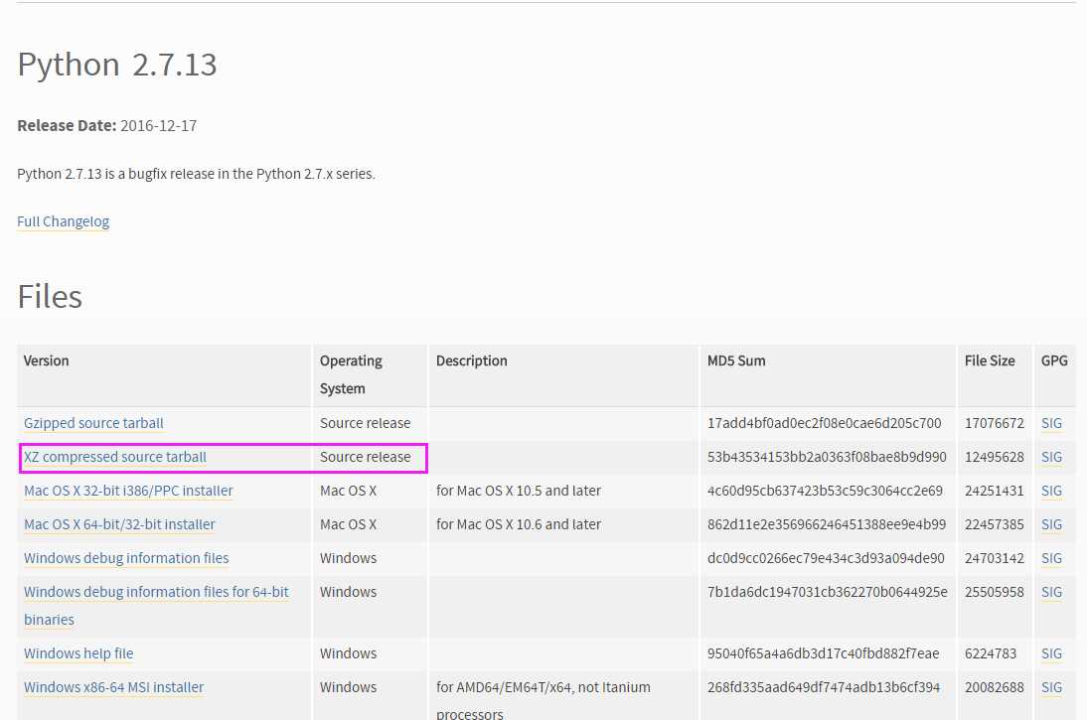Image resolution: width=1087 pixels, height=720 pixels.
Task: Click the GPG column header
Action: click(1054, 361)
